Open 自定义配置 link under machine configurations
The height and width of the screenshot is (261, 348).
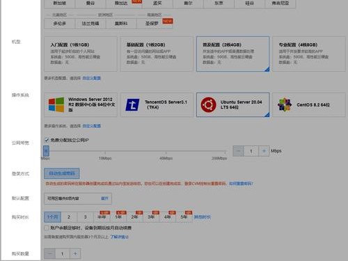[92, 78]
